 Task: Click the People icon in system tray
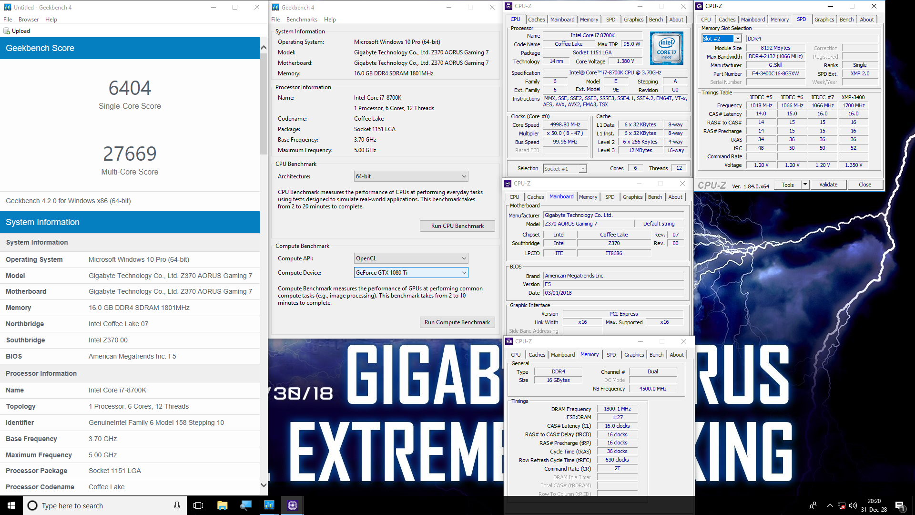pyautogui.click(x=813, y=505)
